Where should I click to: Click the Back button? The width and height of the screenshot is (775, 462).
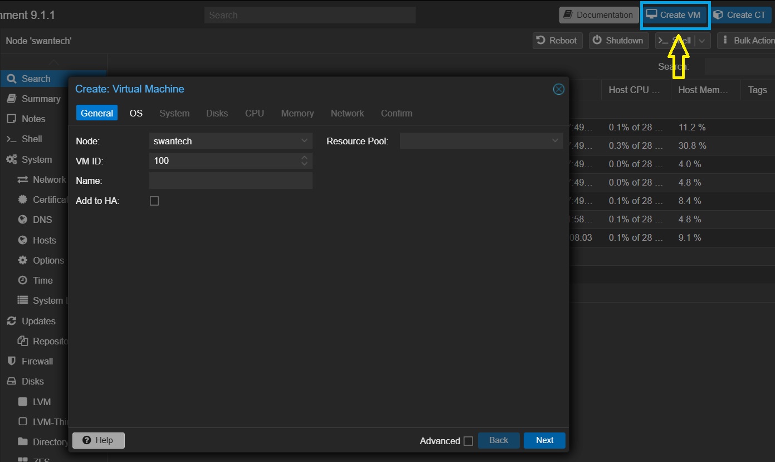[499, 440]
